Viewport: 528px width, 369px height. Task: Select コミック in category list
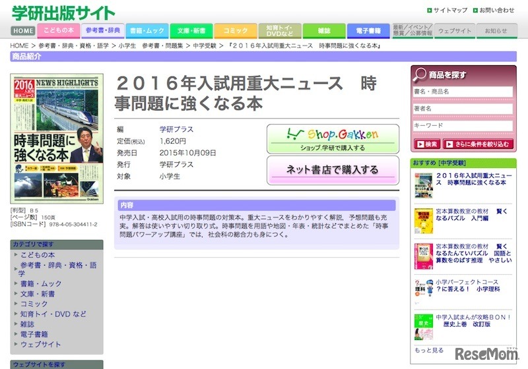tap(34, 304)
